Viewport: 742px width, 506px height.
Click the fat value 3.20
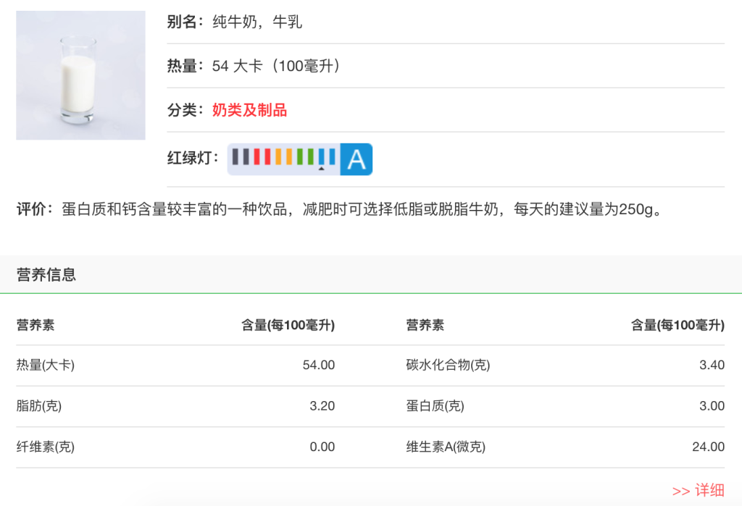[322, 406]
